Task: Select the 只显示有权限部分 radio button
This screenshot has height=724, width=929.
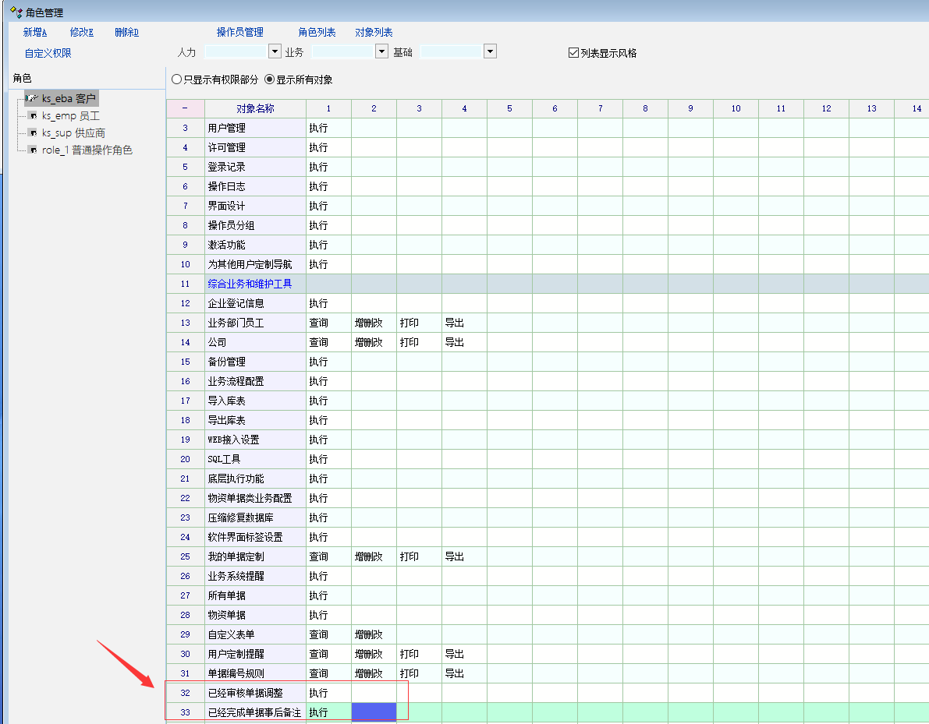Action: pos(176,79)
